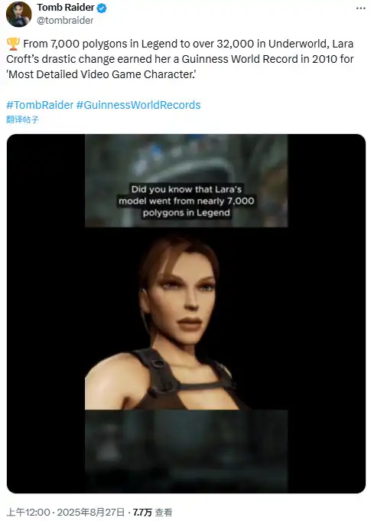Click the 'Most Detailed Video Game Character' post text
The width and height of the screenshot is (371, 521).
(101, 74)
